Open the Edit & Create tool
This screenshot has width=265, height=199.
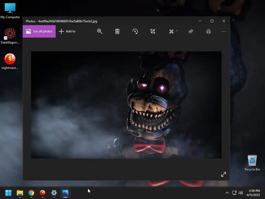point(171,31)
